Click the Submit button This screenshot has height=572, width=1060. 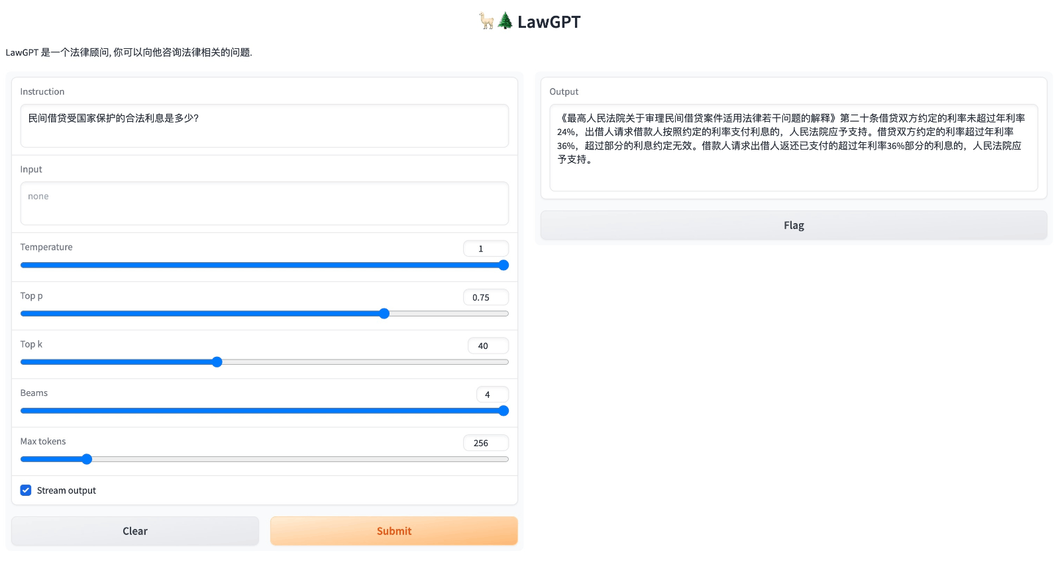(x=394, y=531)
